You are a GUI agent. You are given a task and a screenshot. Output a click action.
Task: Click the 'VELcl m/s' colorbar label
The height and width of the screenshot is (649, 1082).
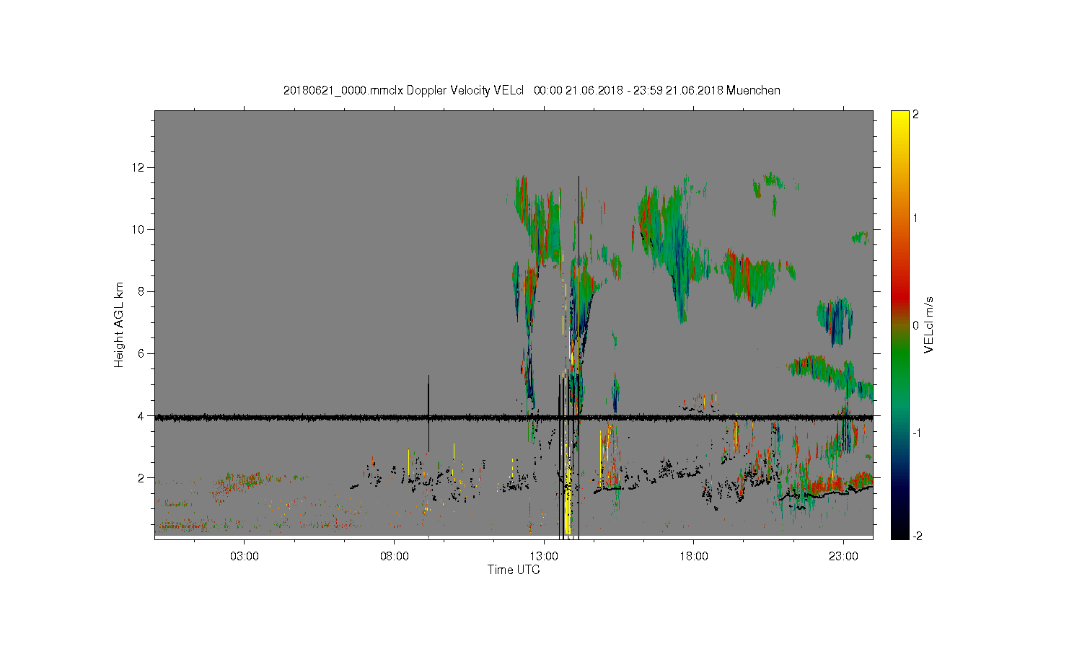pyautogui.click(x=929, y=324)
